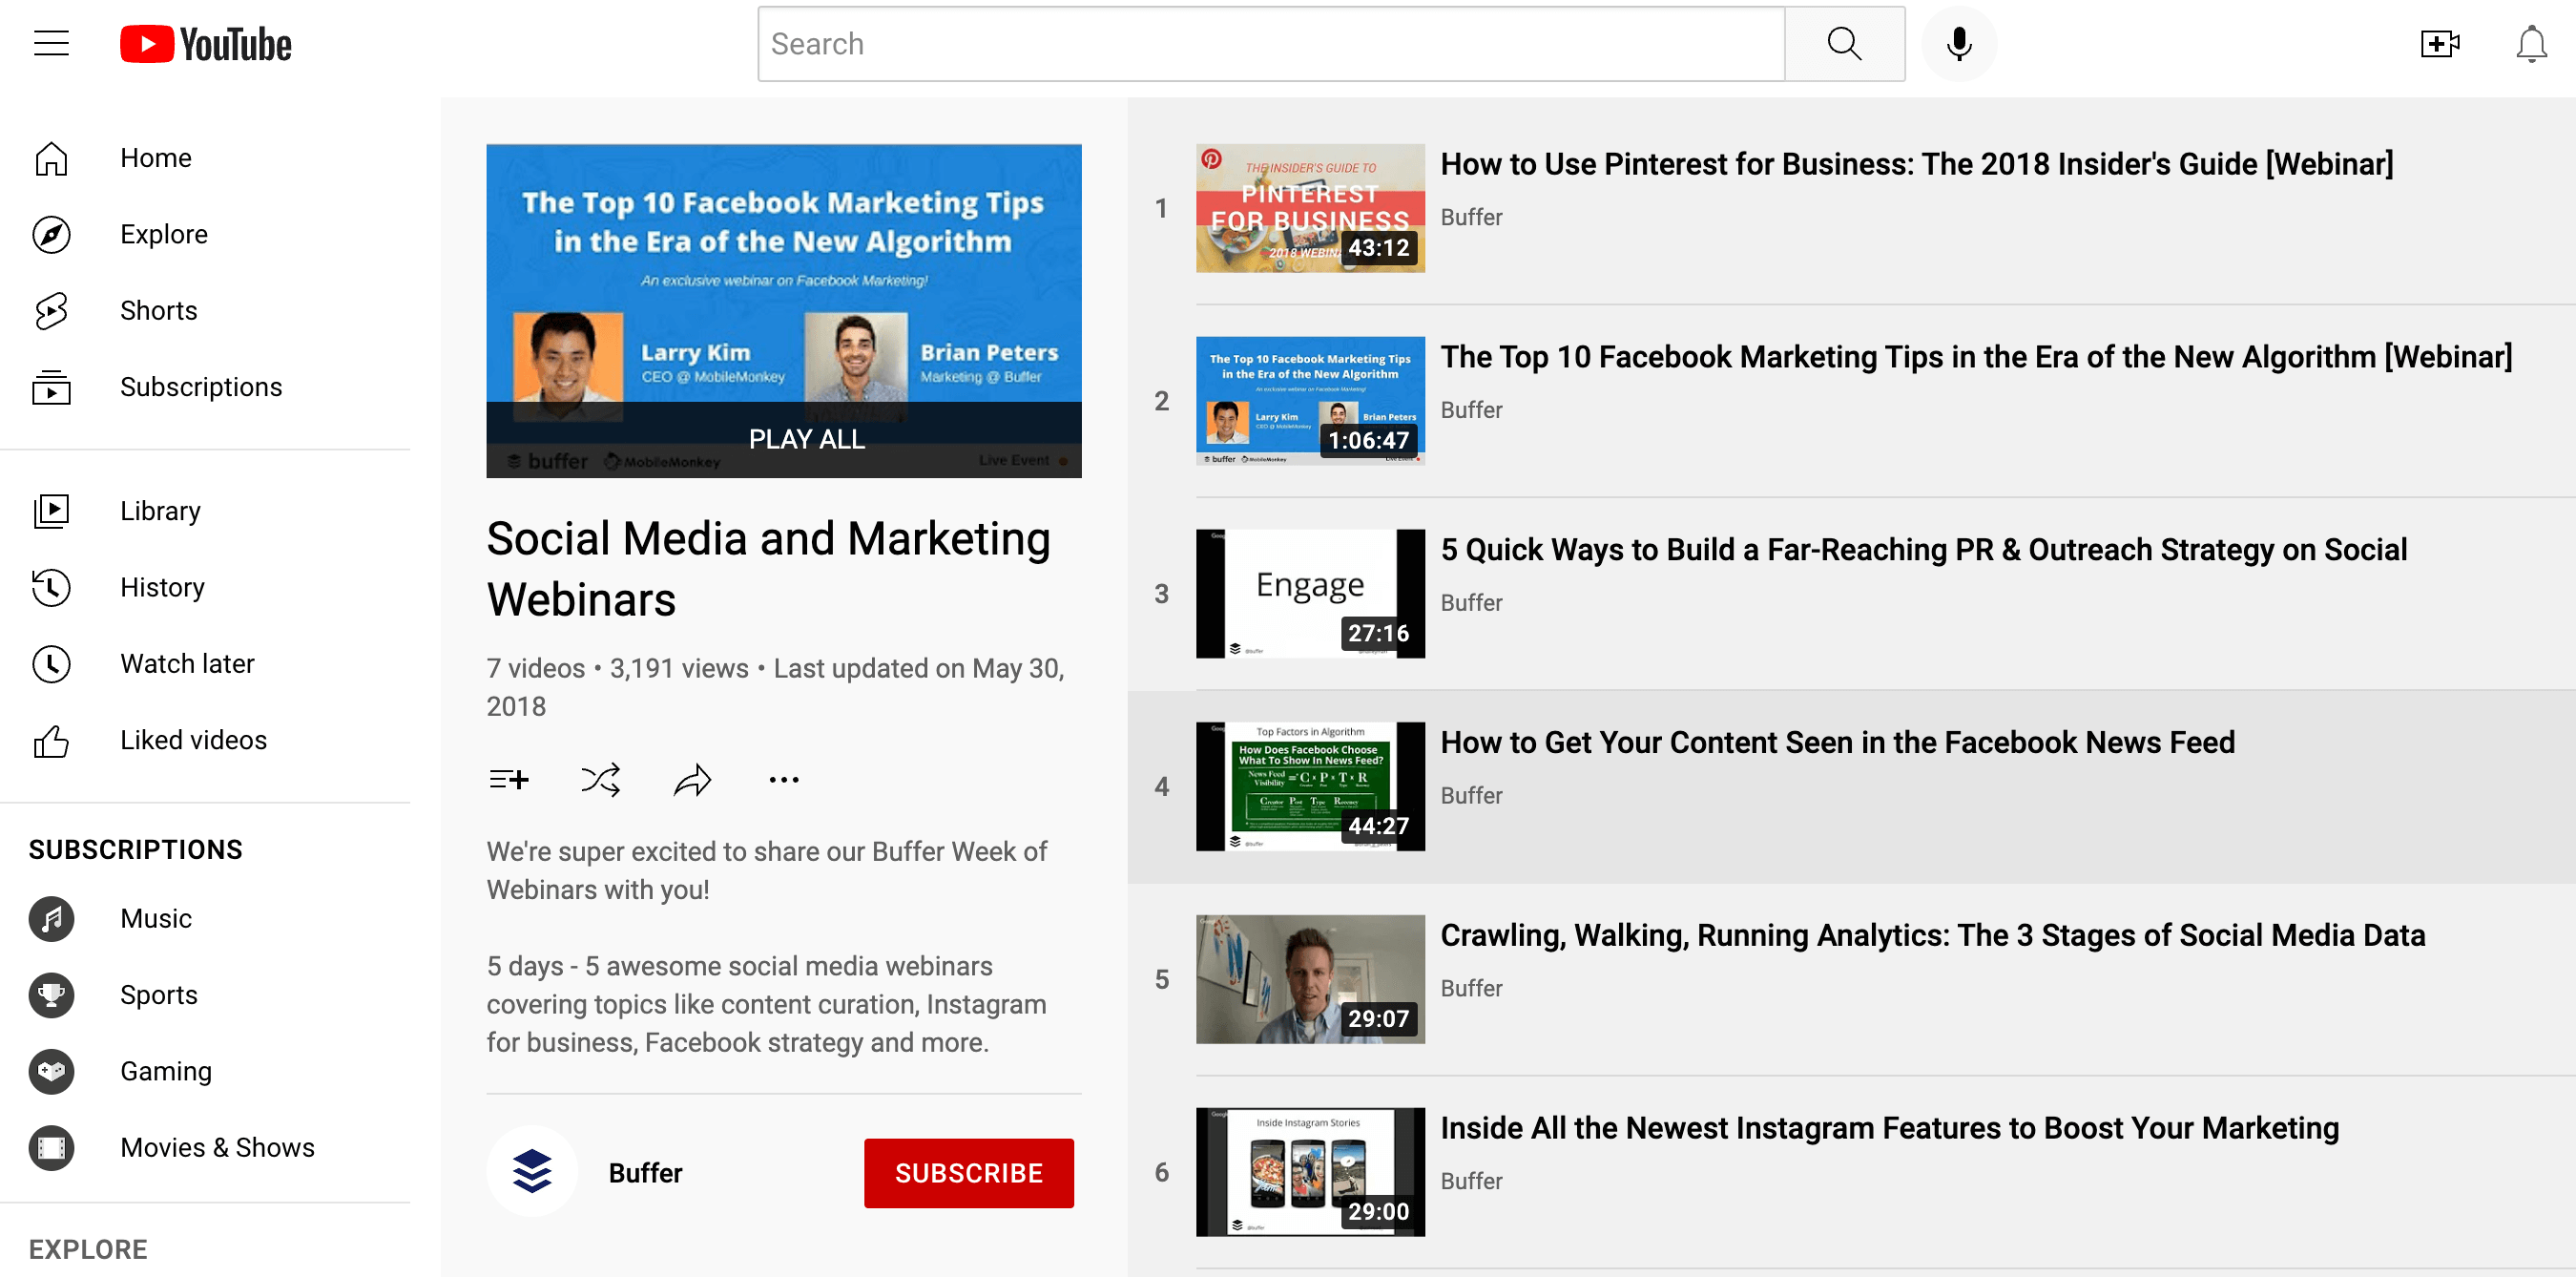Open the playlist more options menu
Image resolution: width=2576 pixels, height=1277 pixels.
pyautogui.click(x=784, y=779)
